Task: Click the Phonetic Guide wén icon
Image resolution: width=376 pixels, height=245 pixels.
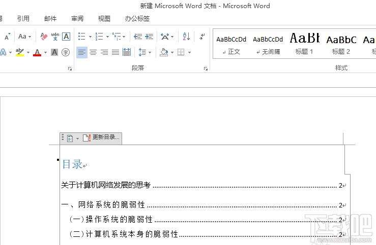Action: [55, 37]
